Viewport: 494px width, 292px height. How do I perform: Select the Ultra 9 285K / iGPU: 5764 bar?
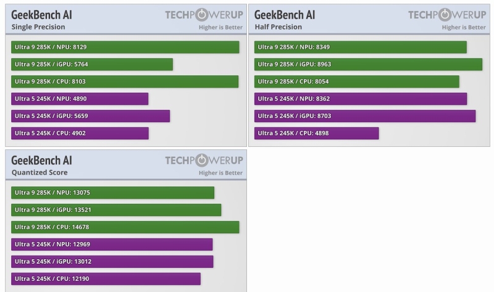pyautogui.click(x=92, y=64)
